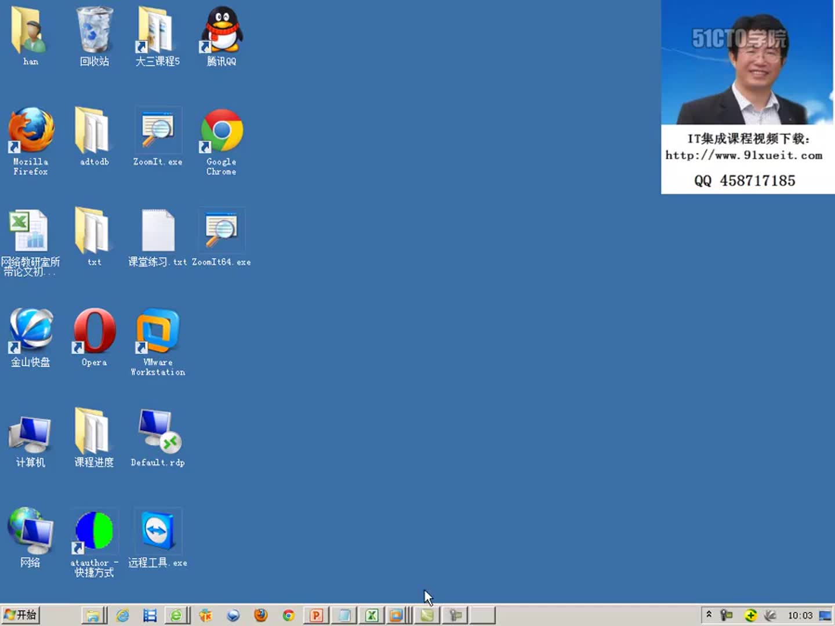Image resolution: width=835 pixels, height=626 pixels.
Task: Select the ZoomIt64.exe desktop icon
Action: (221, 236)
